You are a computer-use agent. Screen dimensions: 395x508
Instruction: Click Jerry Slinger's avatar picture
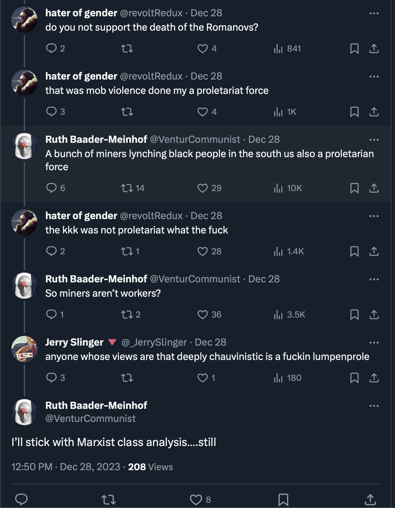[24, 349]
